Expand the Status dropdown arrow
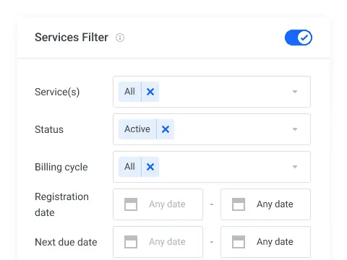Screen dimensions: 347x260 (x=295, y=129)
